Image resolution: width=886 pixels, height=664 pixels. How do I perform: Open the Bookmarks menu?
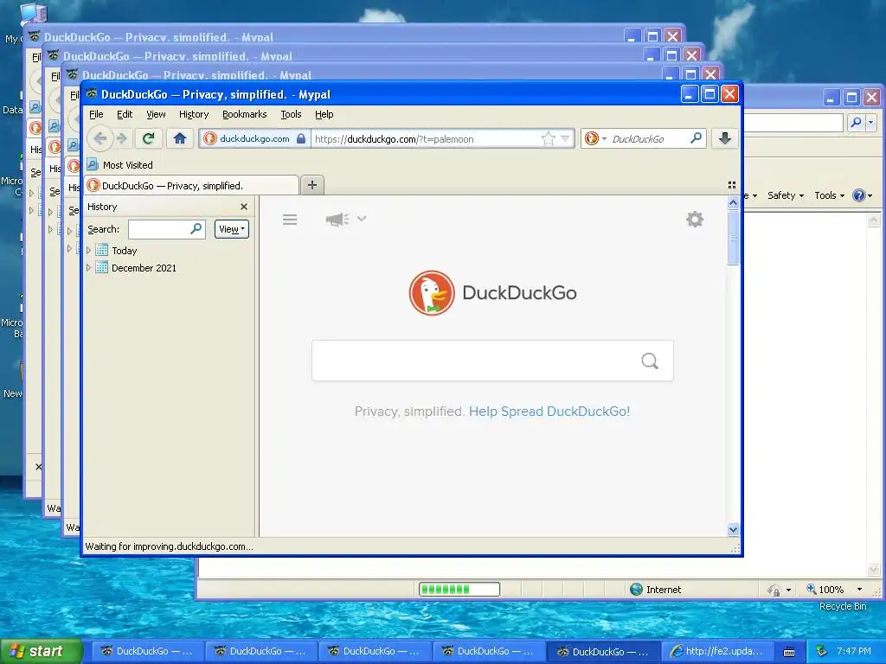point(244,114)
